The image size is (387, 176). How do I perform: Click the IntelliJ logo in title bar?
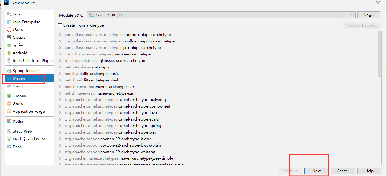pyautogui.click(x=6, y=3)
